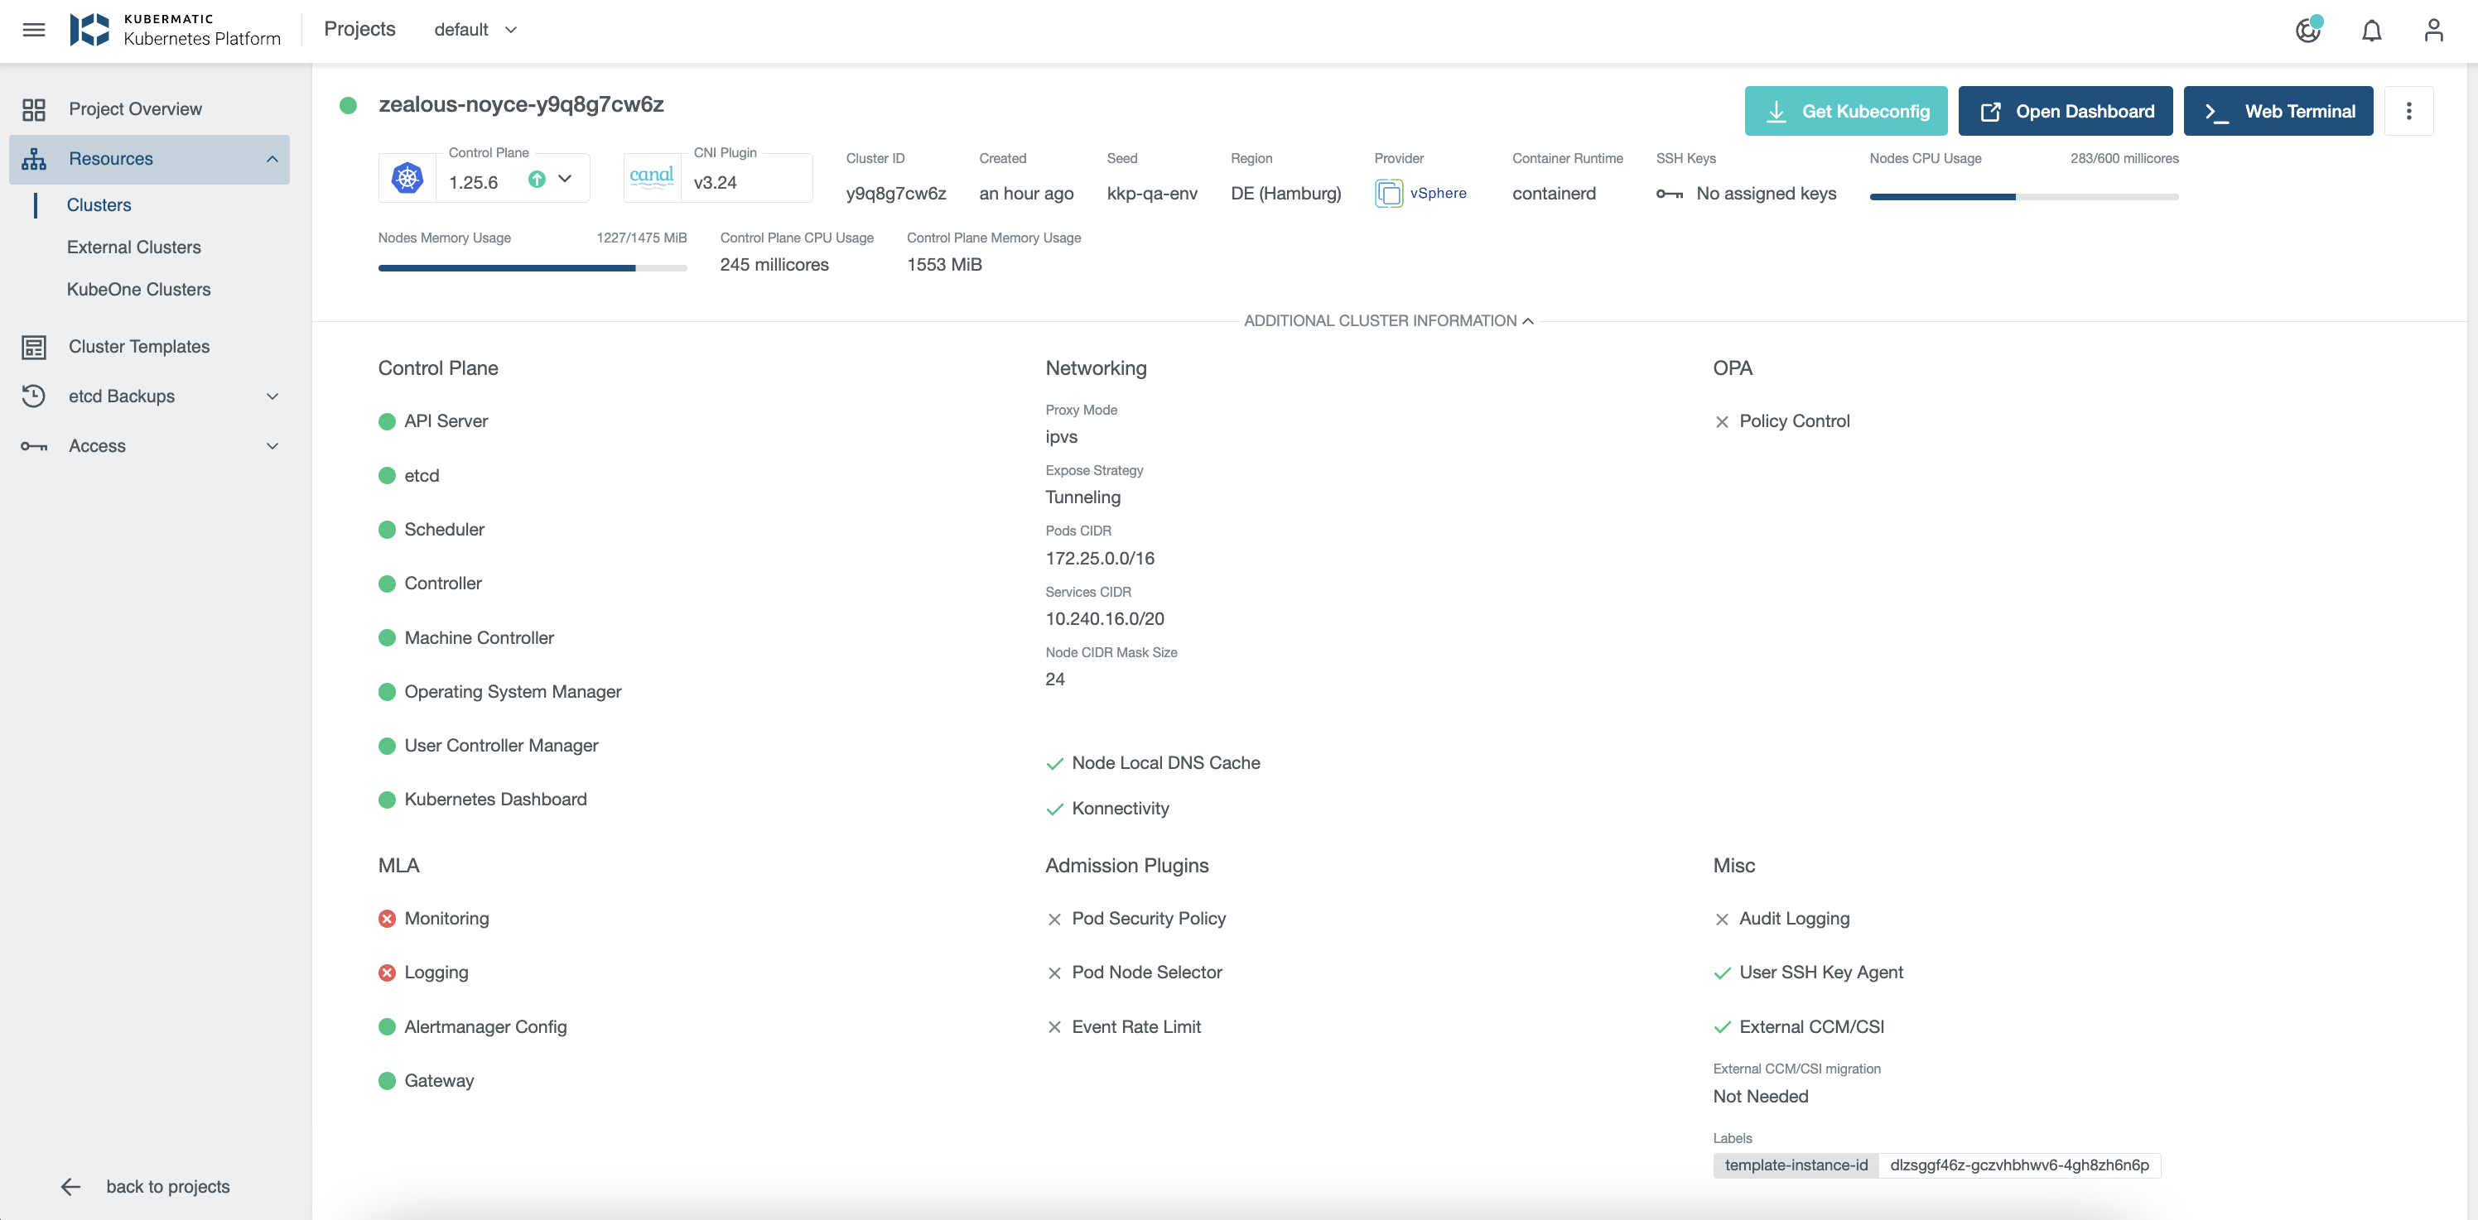Image resolution: width=2478 pixels, height=1220 pixels.
Task: Click the control plane upgrade arrow icon
Action: (537, 179)
